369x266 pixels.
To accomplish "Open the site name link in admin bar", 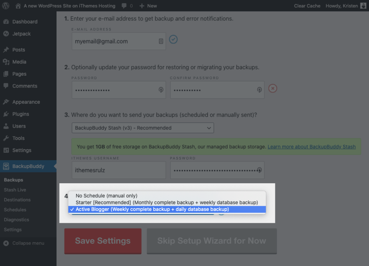I will [70, 6].
